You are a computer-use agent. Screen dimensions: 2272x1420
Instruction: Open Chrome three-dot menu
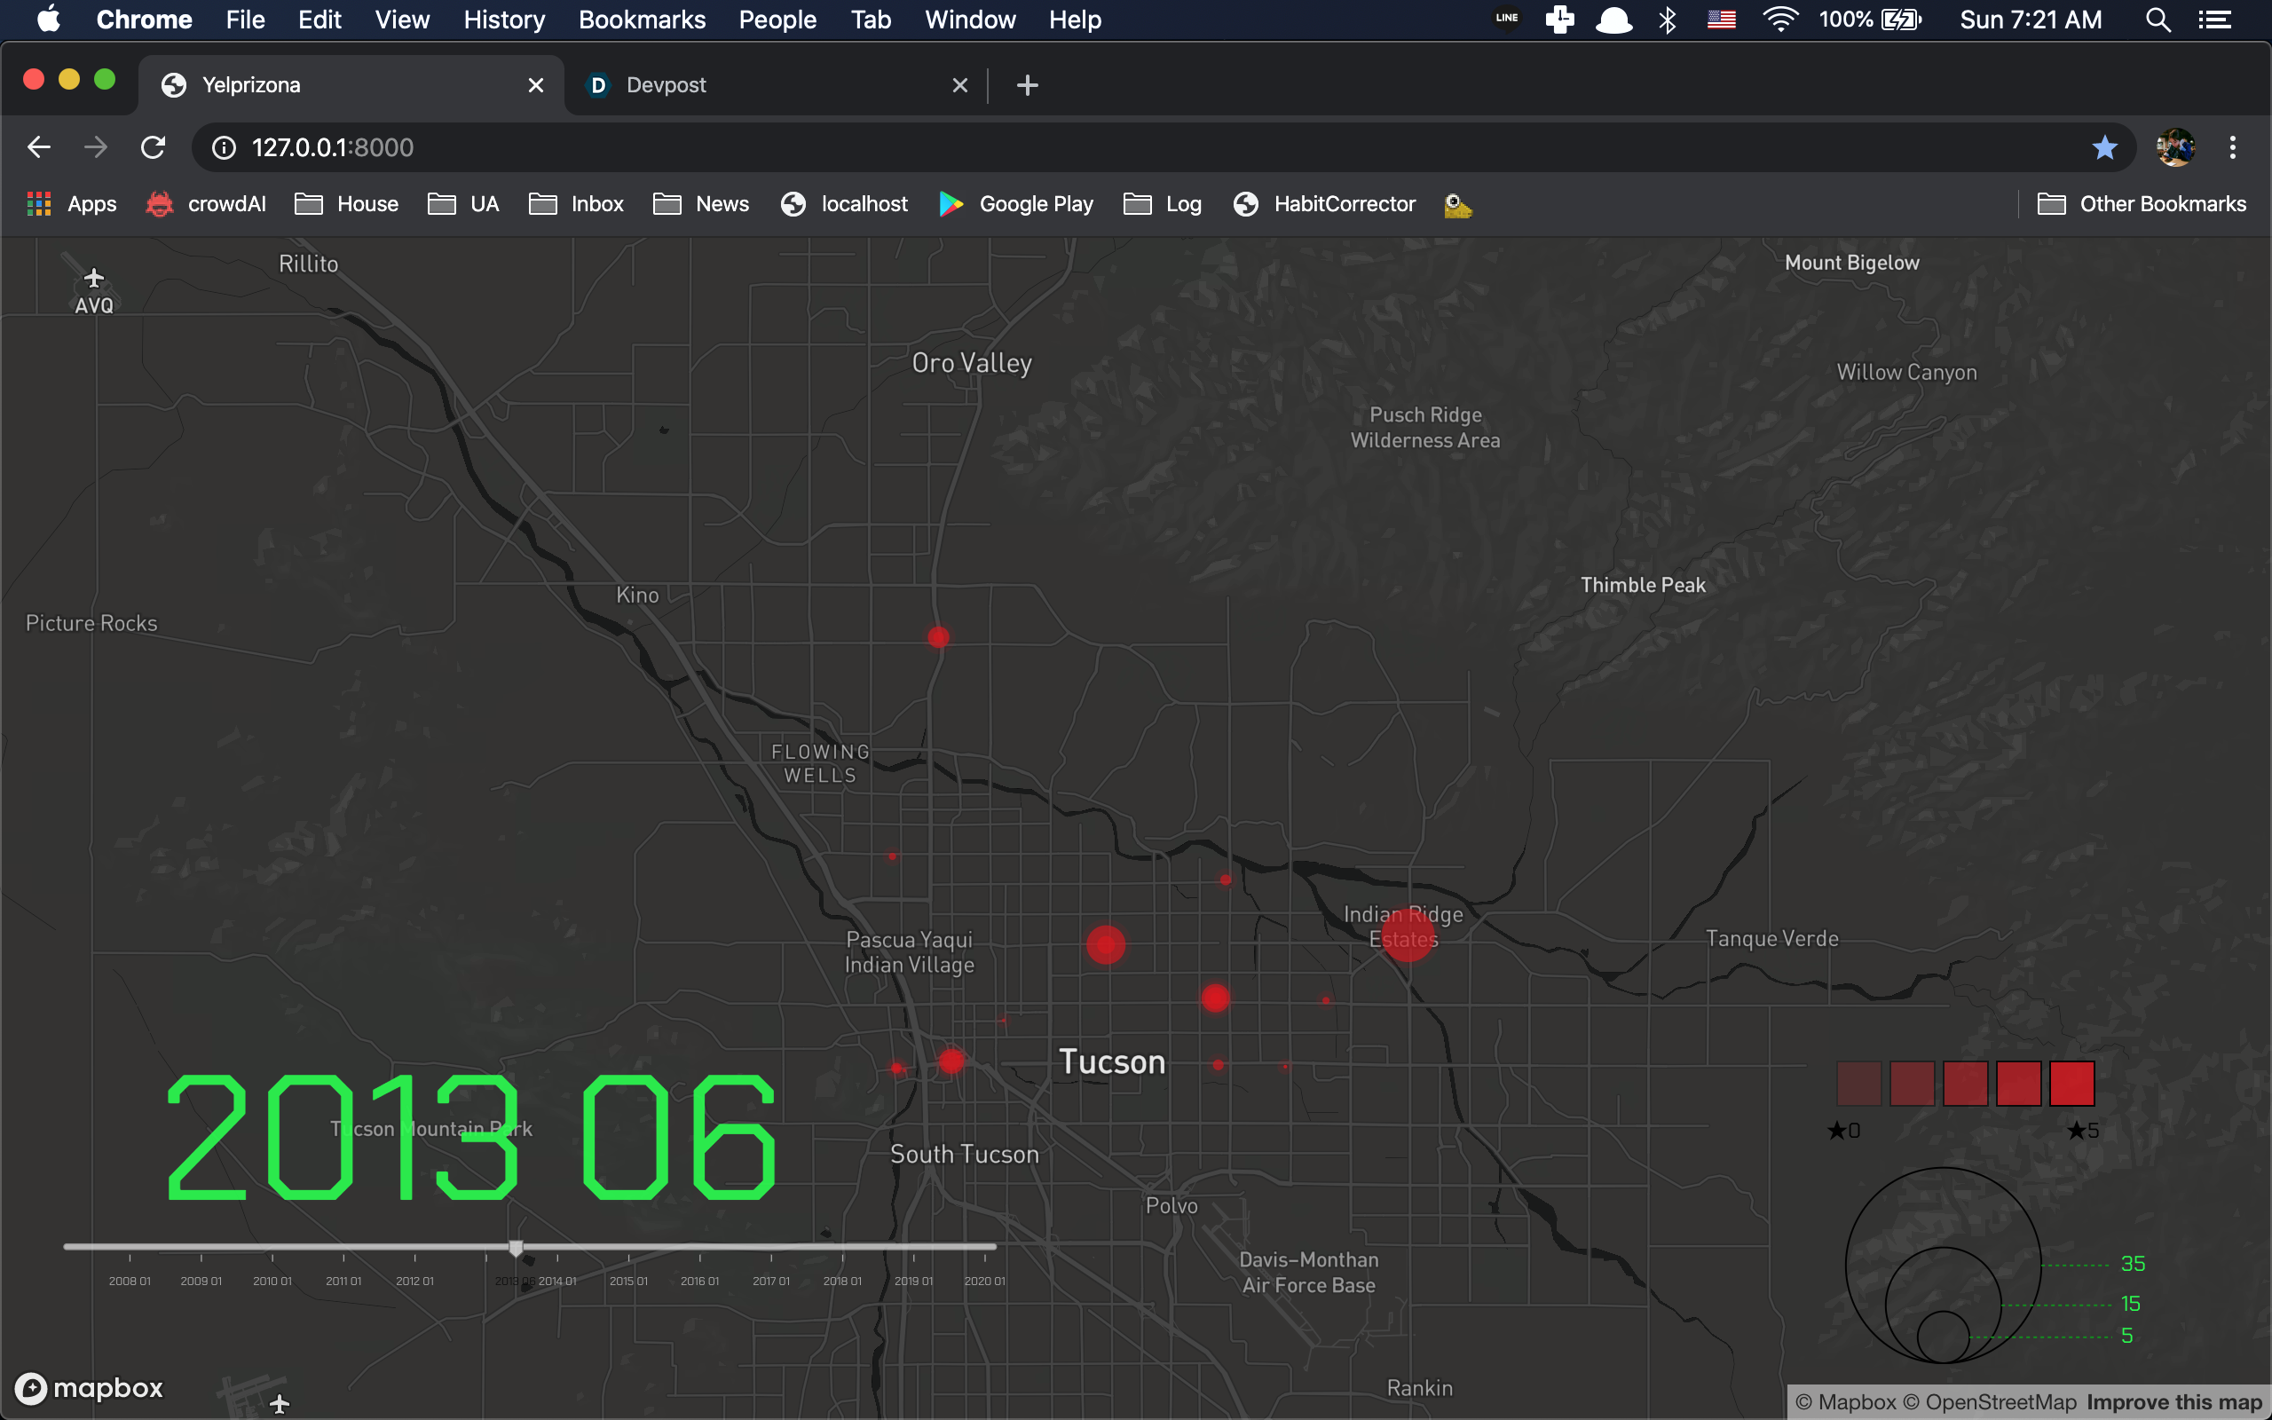tap(2233, 147)
